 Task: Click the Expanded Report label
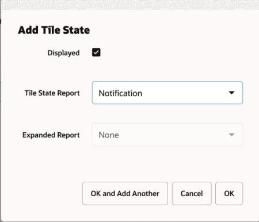51,135
